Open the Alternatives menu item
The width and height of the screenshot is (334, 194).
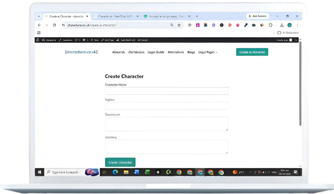coord(176,52)
